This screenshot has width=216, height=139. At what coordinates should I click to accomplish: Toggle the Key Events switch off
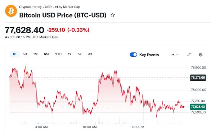(133, 55)
